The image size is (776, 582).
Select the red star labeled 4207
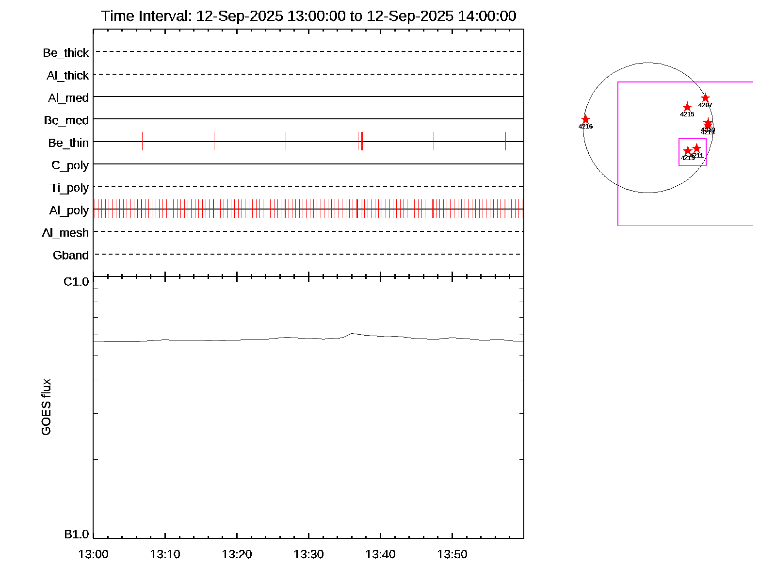point(705,98)
